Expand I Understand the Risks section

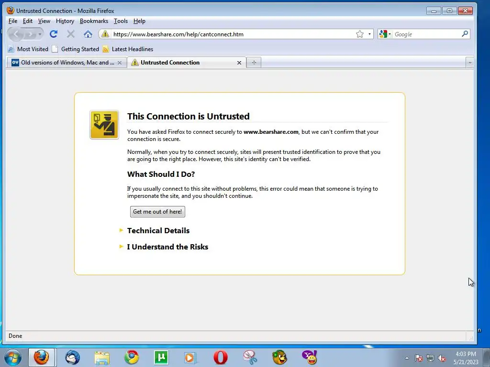(x=167, y=247)
